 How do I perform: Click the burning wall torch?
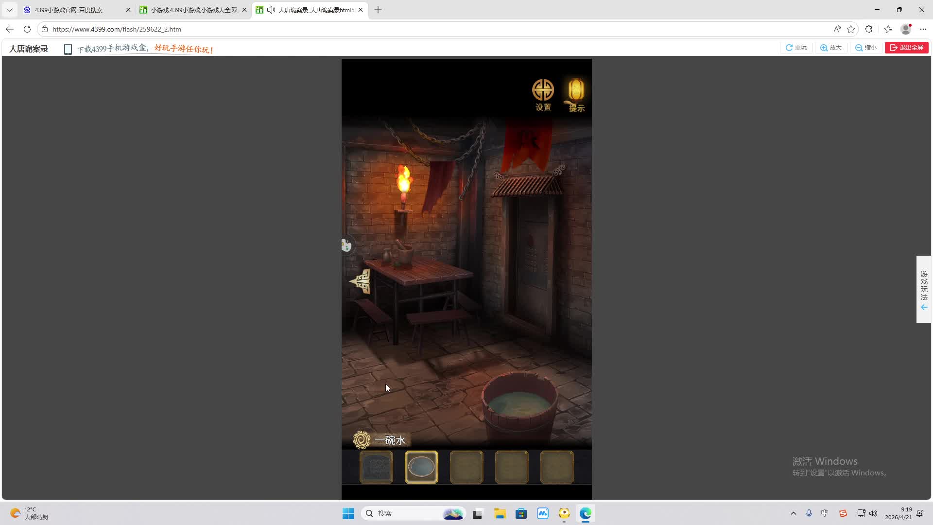pos(403,187)
